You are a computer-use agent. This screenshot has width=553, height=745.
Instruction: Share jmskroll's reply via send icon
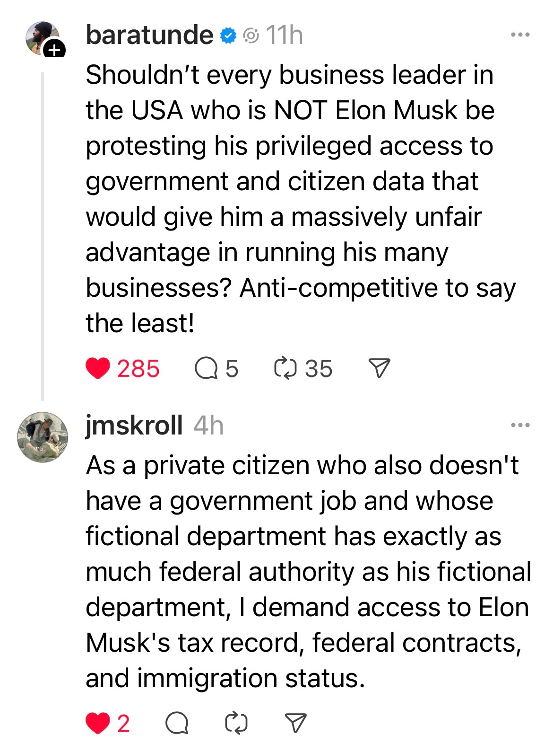(296, 723)
